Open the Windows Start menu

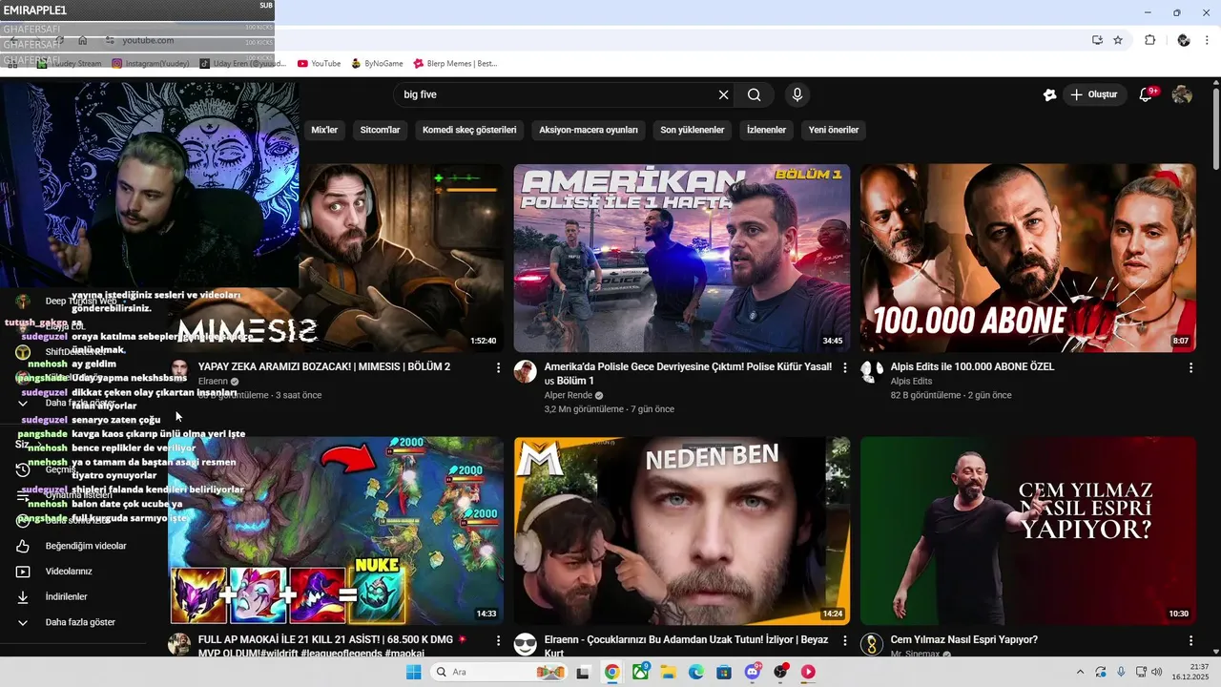[x=413, y=672]
